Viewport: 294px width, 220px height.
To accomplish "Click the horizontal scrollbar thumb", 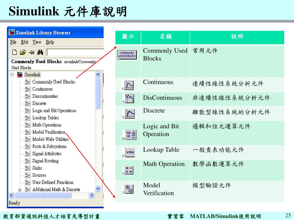I will 43,195.
